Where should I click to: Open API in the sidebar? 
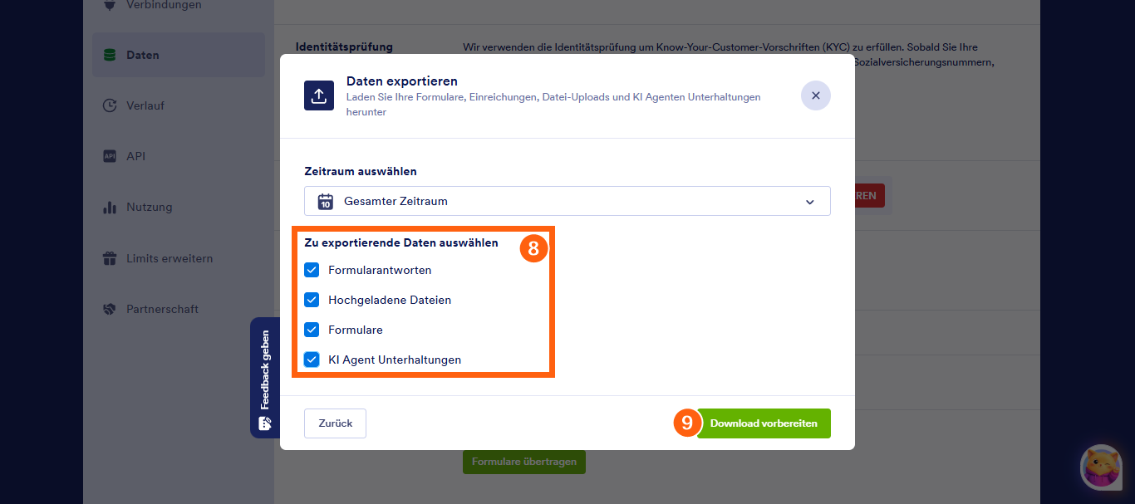(179, 156)
